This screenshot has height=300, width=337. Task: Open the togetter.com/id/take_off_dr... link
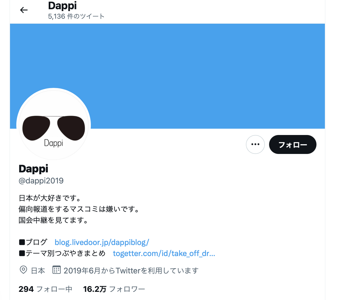(x=164, y=253)
